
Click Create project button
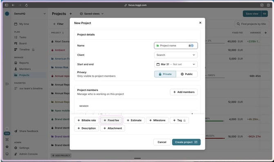[186, 142]
